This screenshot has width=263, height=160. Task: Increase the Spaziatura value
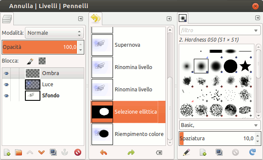point(258,136)
